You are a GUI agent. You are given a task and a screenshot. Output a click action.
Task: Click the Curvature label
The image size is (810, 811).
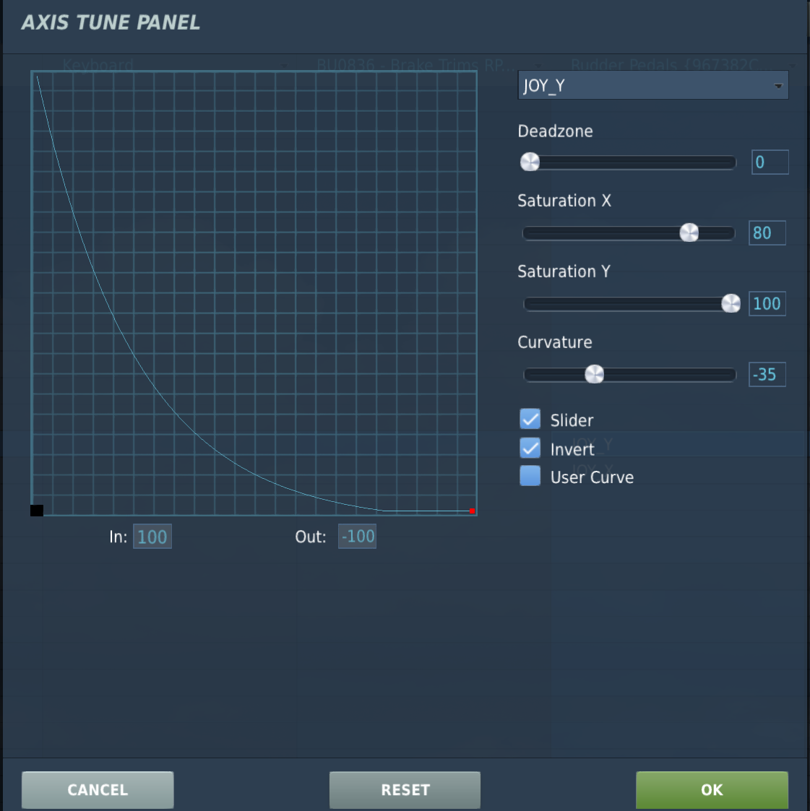(555, 342)
